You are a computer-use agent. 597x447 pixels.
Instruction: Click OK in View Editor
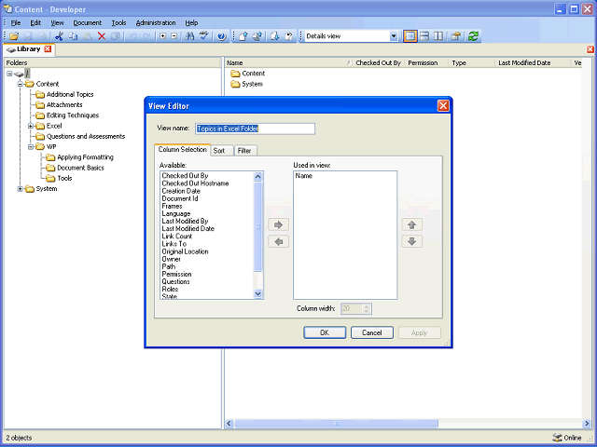coord(325,332)
